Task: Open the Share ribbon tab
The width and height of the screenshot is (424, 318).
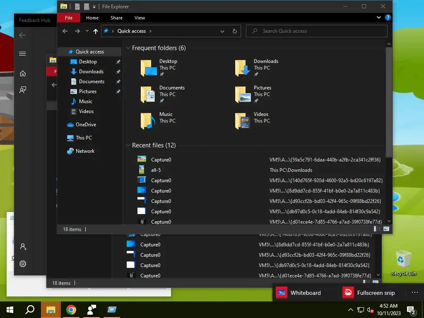Action: 116,17
